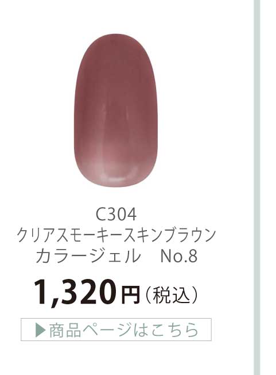276x375 pixels.
Task: Click the ブラウン portion of the name
Action: (191, 235)
